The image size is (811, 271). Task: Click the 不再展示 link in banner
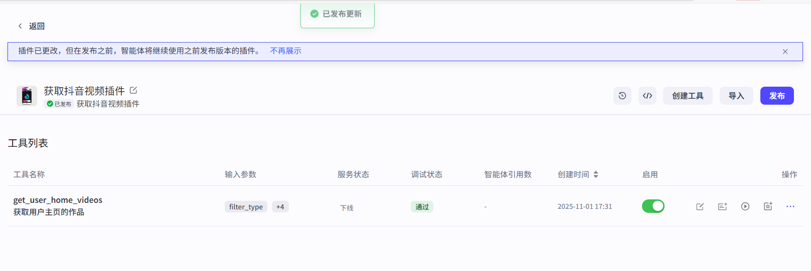pos(285,51)
